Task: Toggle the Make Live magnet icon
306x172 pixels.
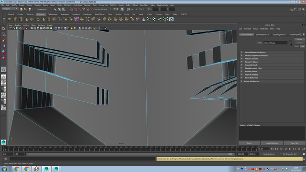Action: 92,9
